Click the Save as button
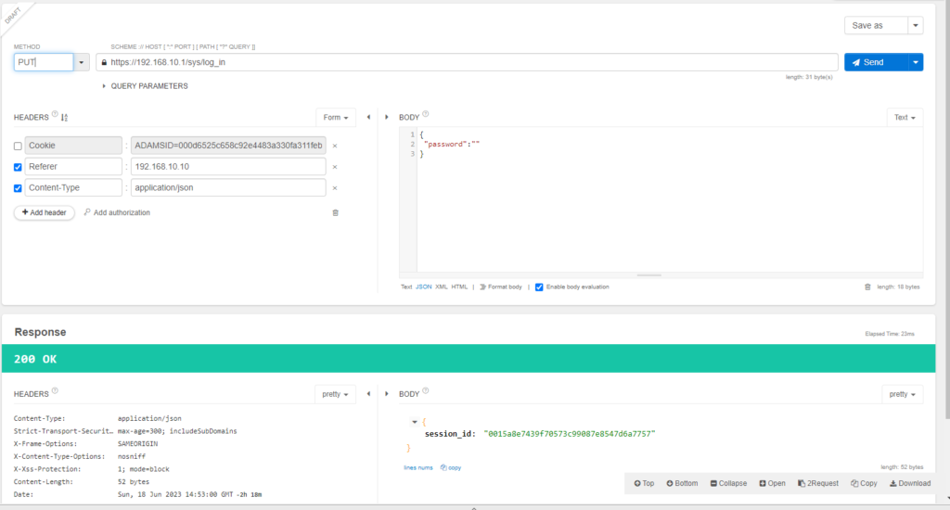950x510 pixels. pyautogui.click(x=876, y=25)
